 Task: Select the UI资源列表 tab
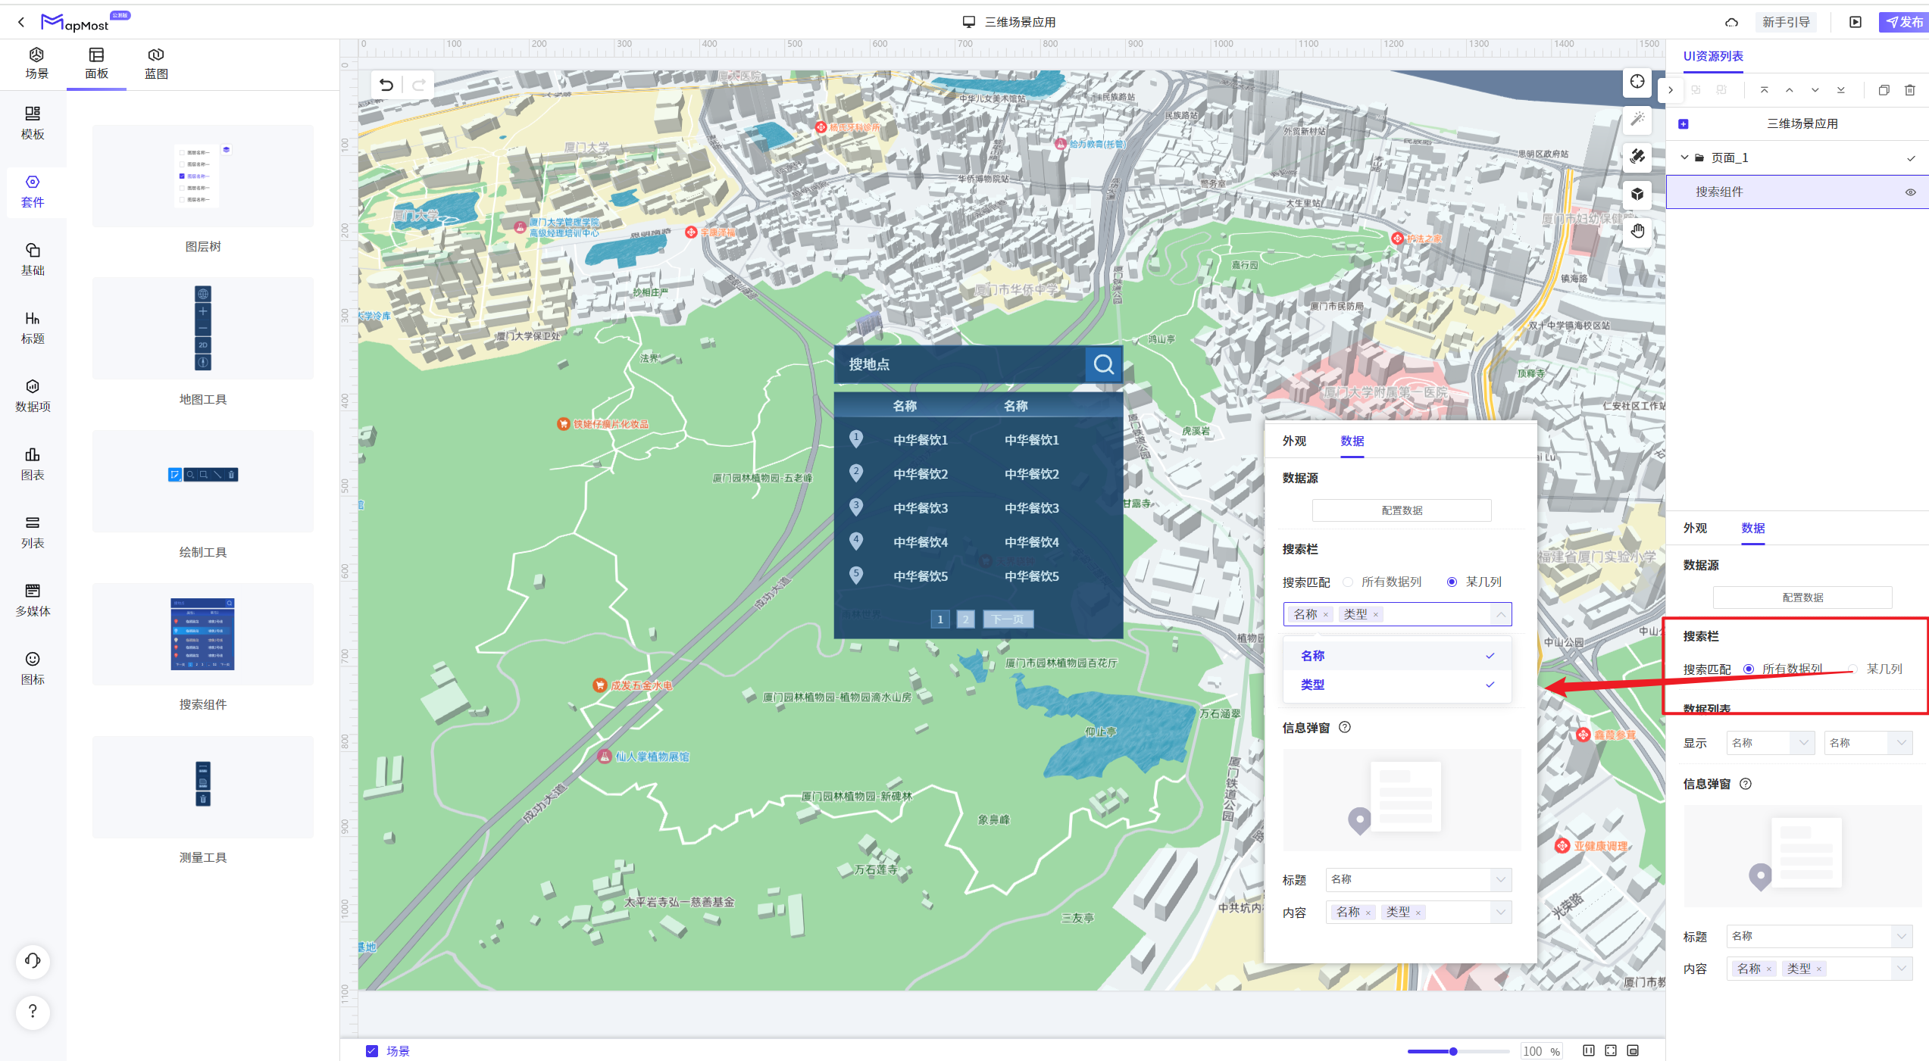pos(1713,57)
